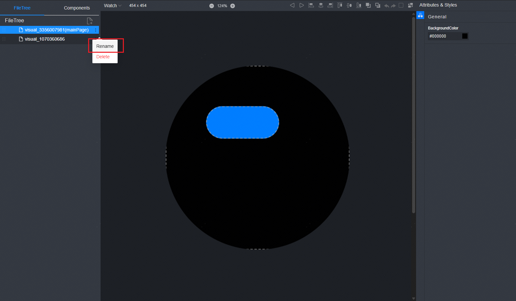Click the align top toolbar icon

[x=340, y=5]
